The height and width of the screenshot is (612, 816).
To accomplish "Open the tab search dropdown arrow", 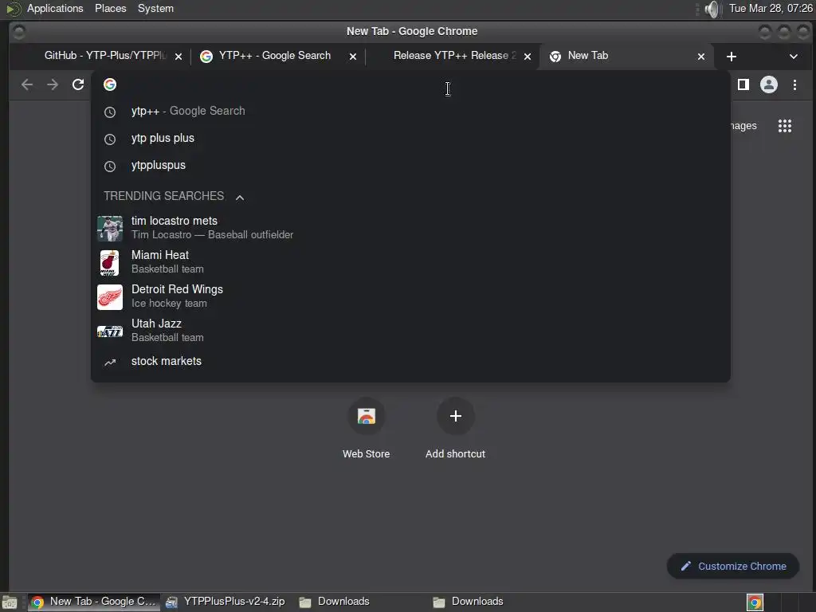I will pyautogui.click(x=793, y=57).
